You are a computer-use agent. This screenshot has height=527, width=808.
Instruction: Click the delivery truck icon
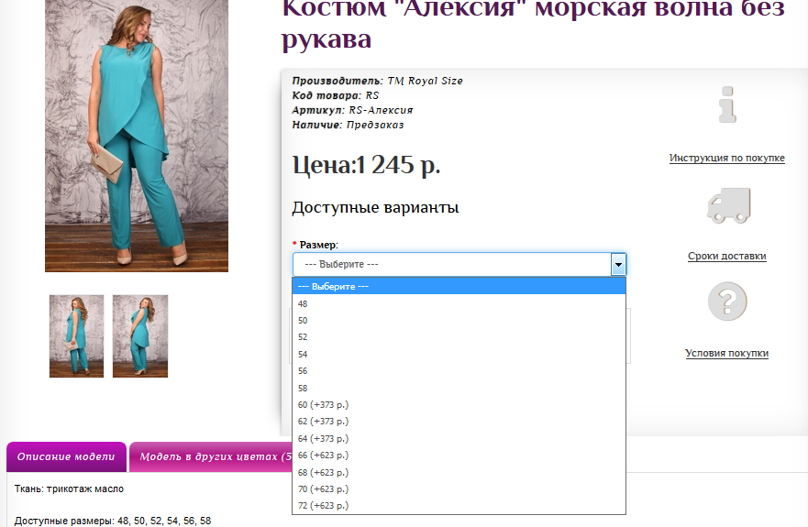point(727,204)
